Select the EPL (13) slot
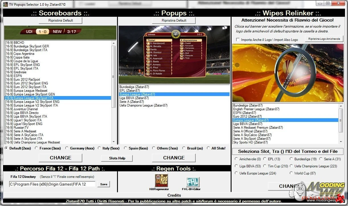Viewport: 348px width, 206px height. 265,159
